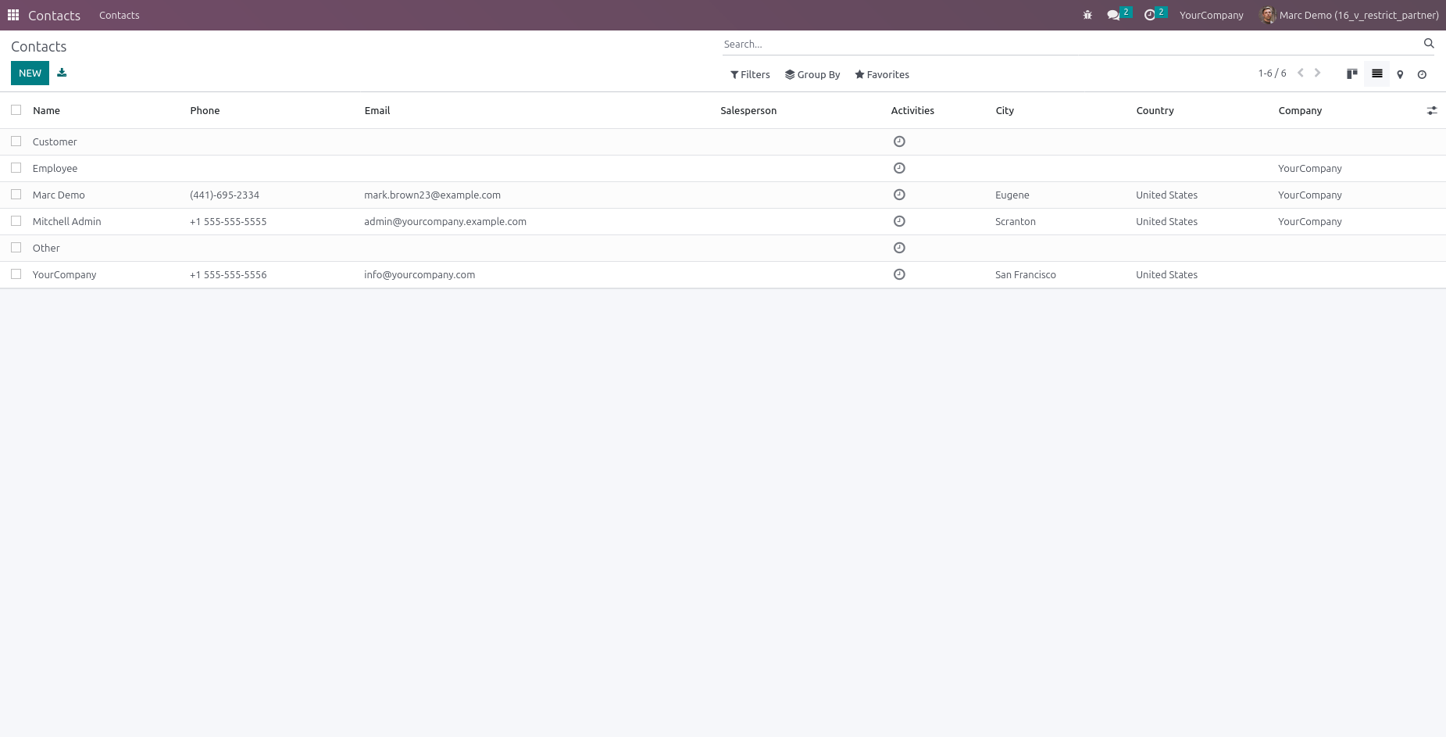Click the Activities column header
Viewport: 1446px width, 737px height.
pyautogui.click(x=912, y=110)
